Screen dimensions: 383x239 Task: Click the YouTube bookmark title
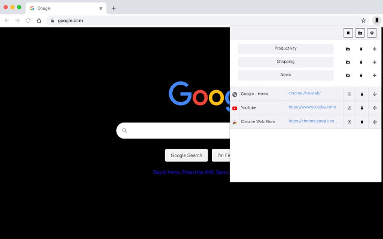tap(249, 108)
